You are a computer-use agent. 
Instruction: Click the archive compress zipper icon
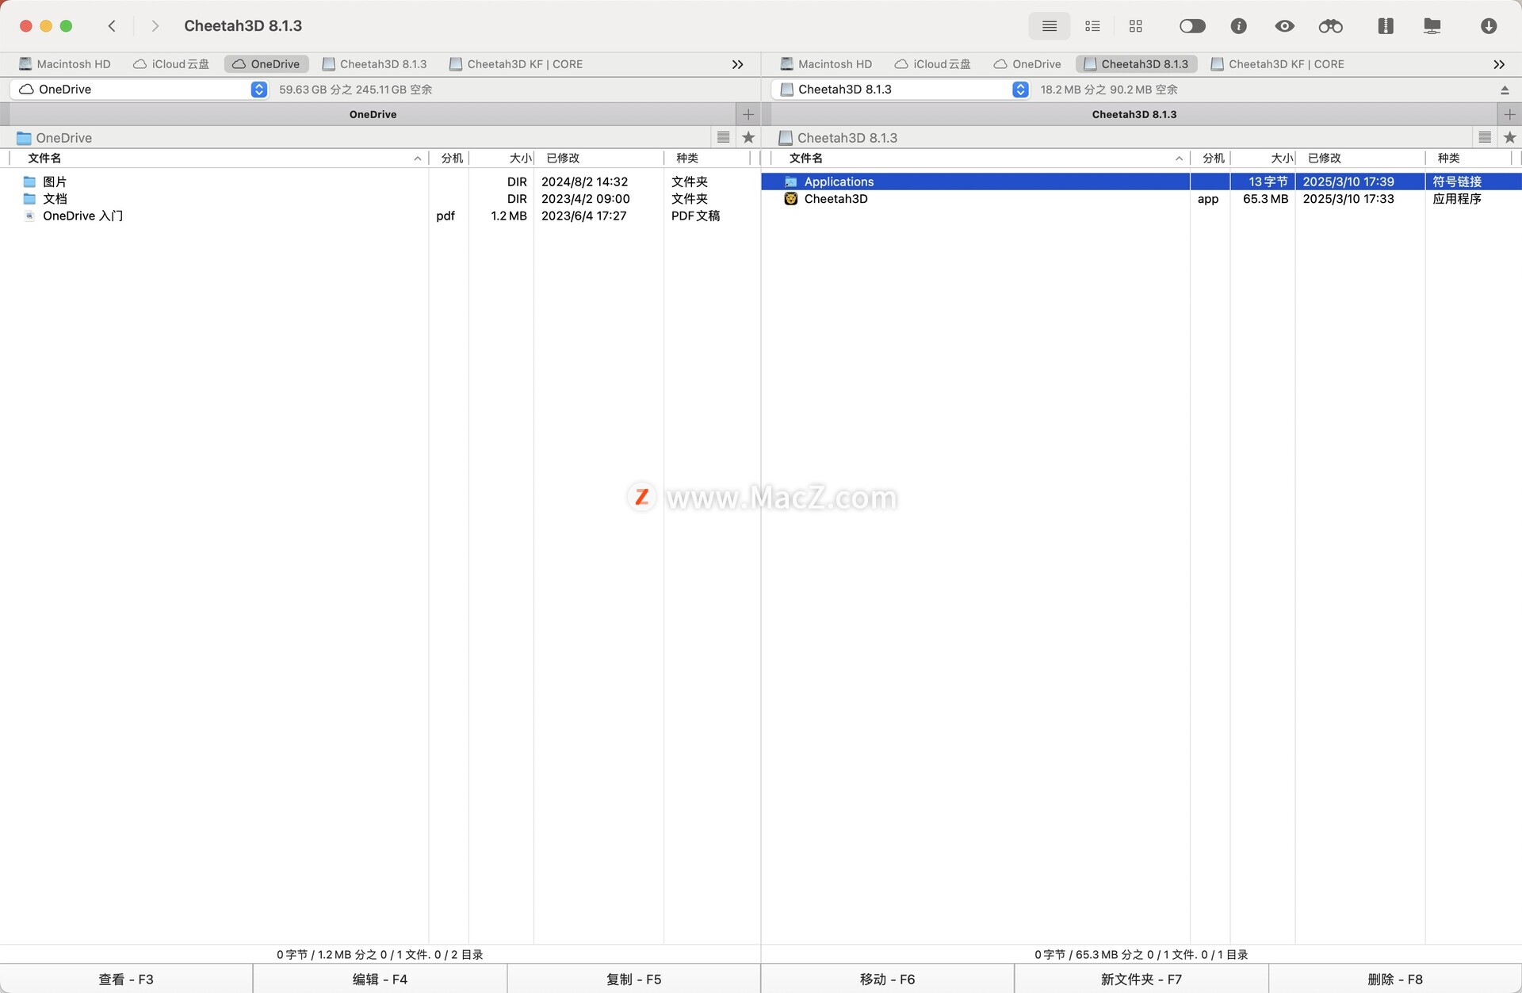[1385, 26]
